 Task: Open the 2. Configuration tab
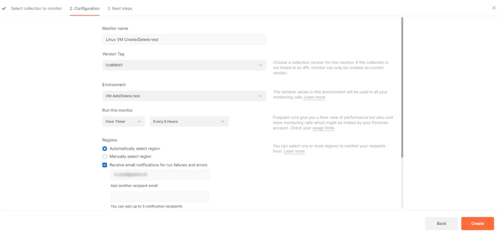coord(84,9)
